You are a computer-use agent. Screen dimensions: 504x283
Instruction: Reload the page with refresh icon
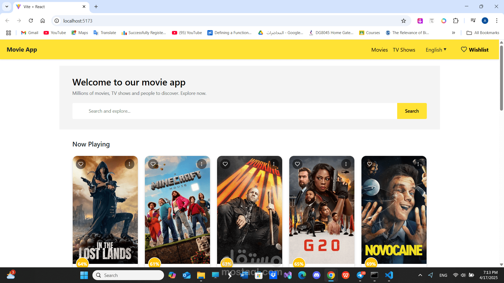point(31,21)
